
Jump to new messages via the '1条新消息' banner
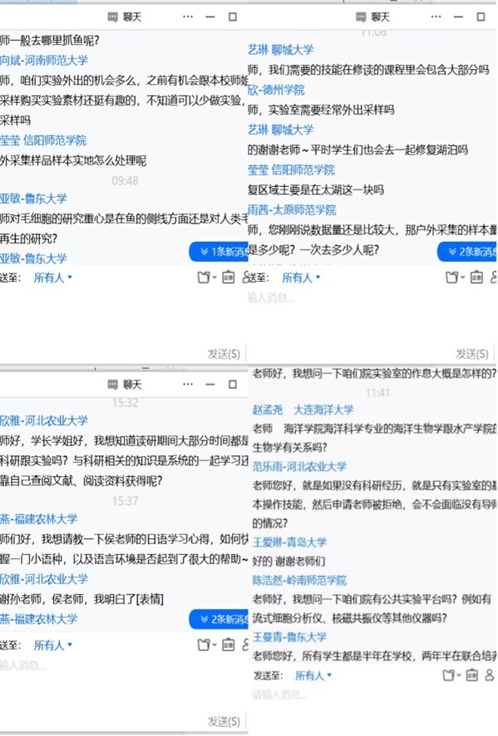[x=219, y=252]
